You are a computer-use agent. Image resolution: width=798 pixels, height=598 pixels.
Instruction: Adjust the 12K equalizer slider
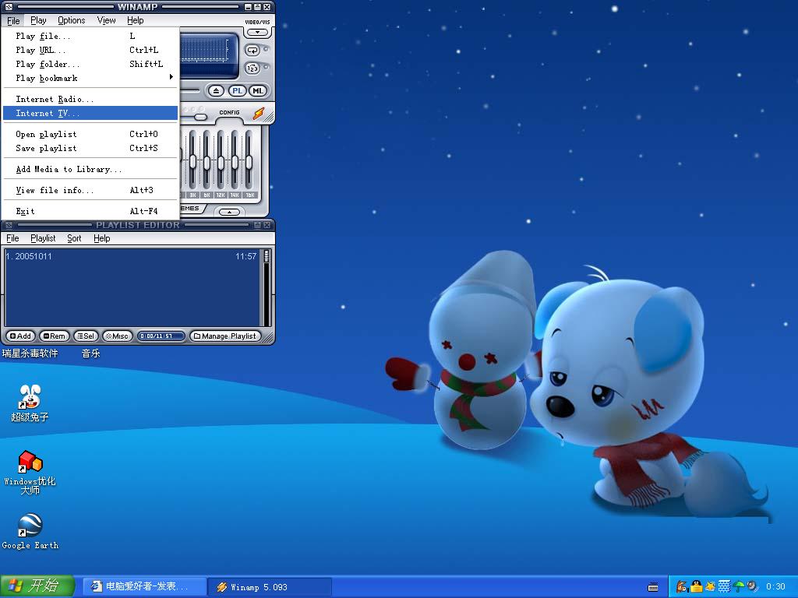point(221,162)
